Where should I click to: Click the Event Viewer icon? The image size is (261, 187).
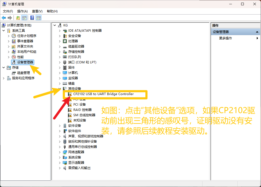(14, 41)
